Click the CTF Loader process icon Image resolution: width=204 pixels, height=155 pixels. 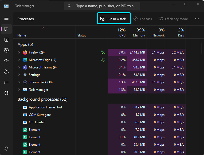click(x=25, y=122)
